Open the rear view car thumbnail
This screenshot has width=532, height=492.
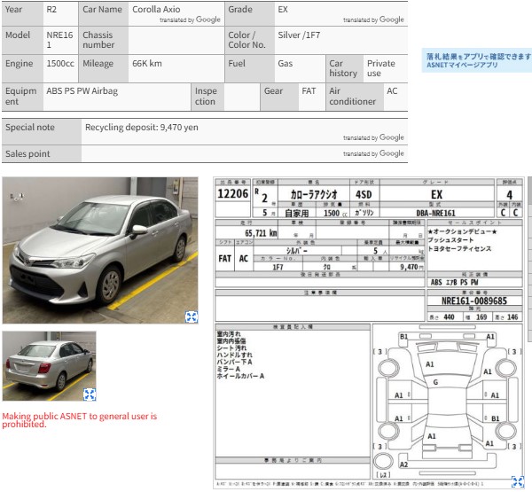(49, 366)
